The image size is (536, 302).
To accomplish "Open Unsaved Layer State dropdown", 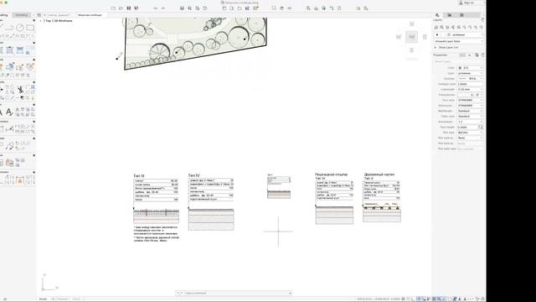I will point(459,41).
